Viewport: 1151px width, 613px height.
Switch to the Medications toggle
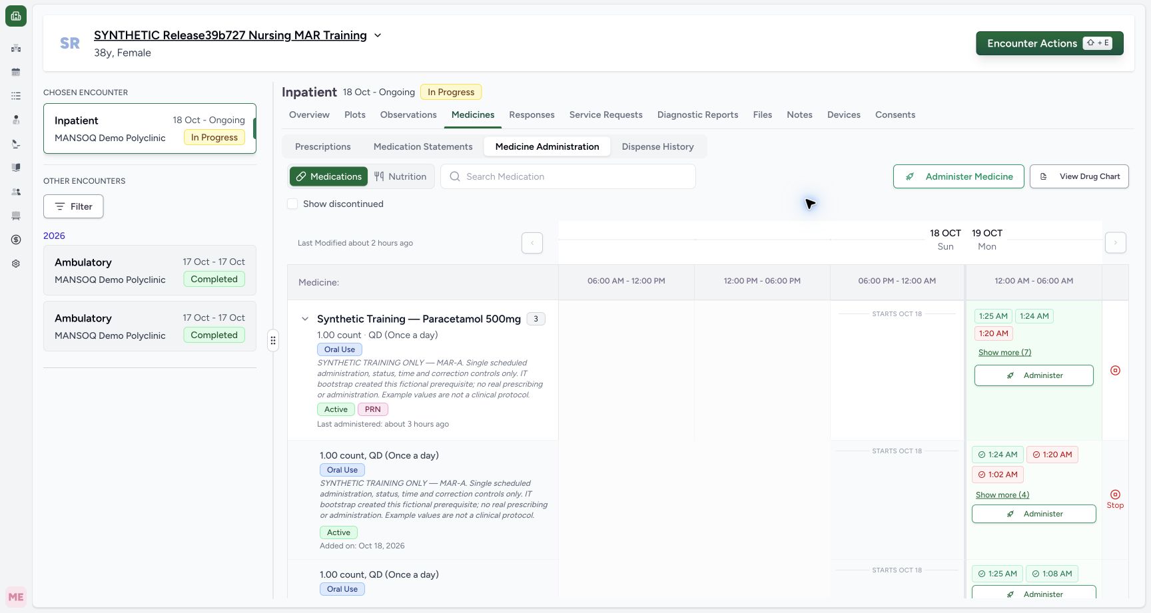328,176
